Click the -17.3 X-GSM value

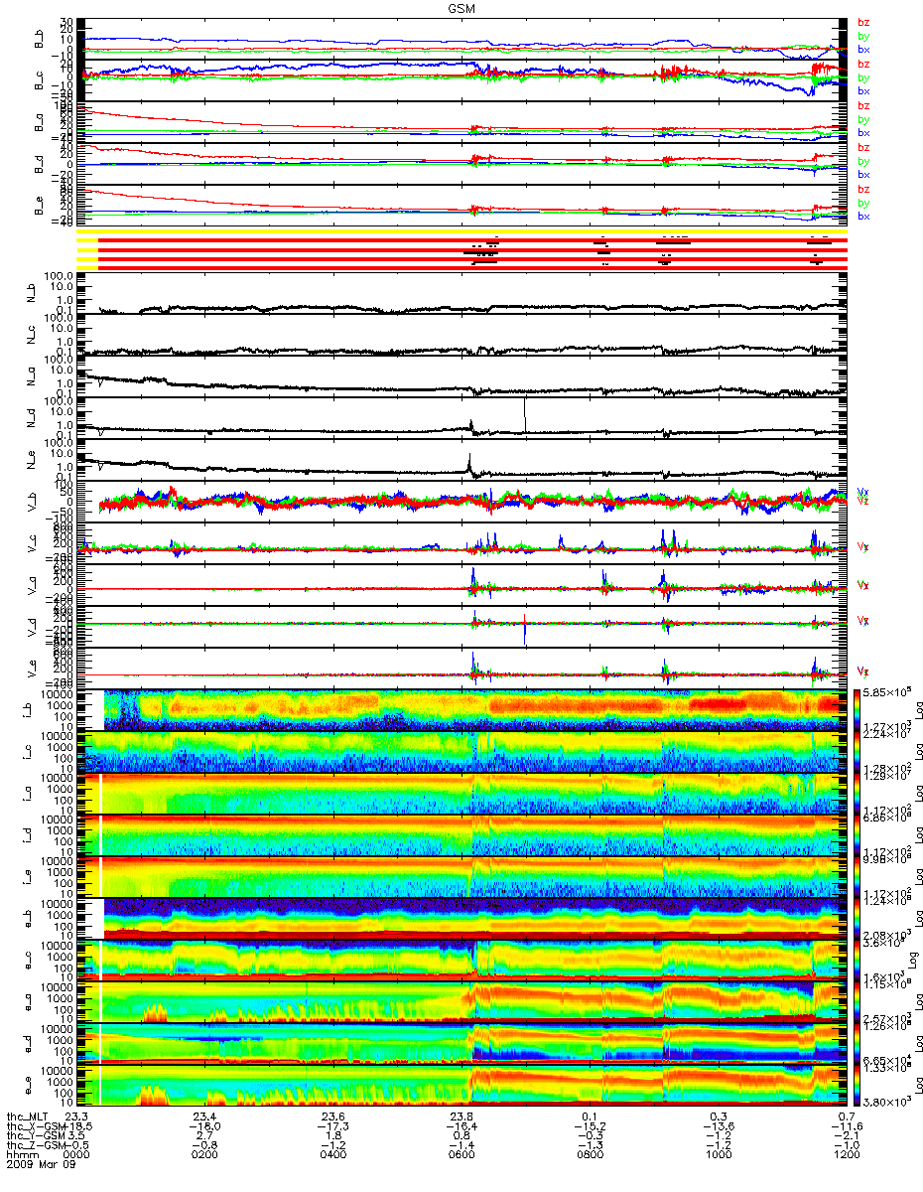tap(333, 1126)
